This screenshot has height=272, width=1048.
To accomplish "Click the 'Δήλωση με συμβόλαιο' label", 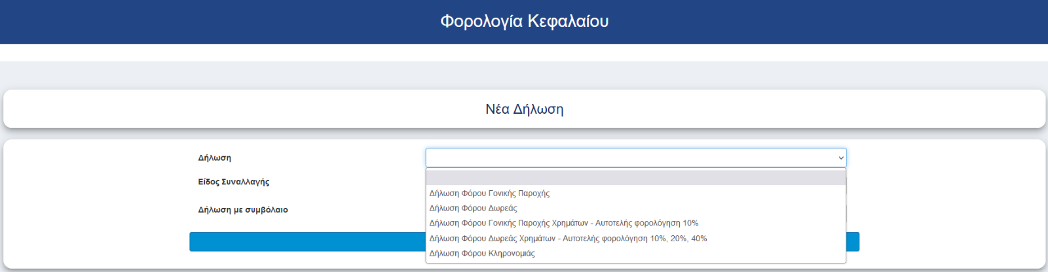I will tap(243, 210).
